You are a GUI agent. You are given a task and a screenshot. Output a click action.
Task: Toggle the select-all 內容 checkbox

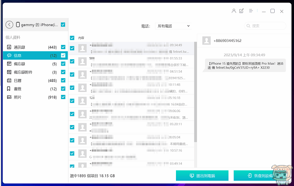point(72,38)
